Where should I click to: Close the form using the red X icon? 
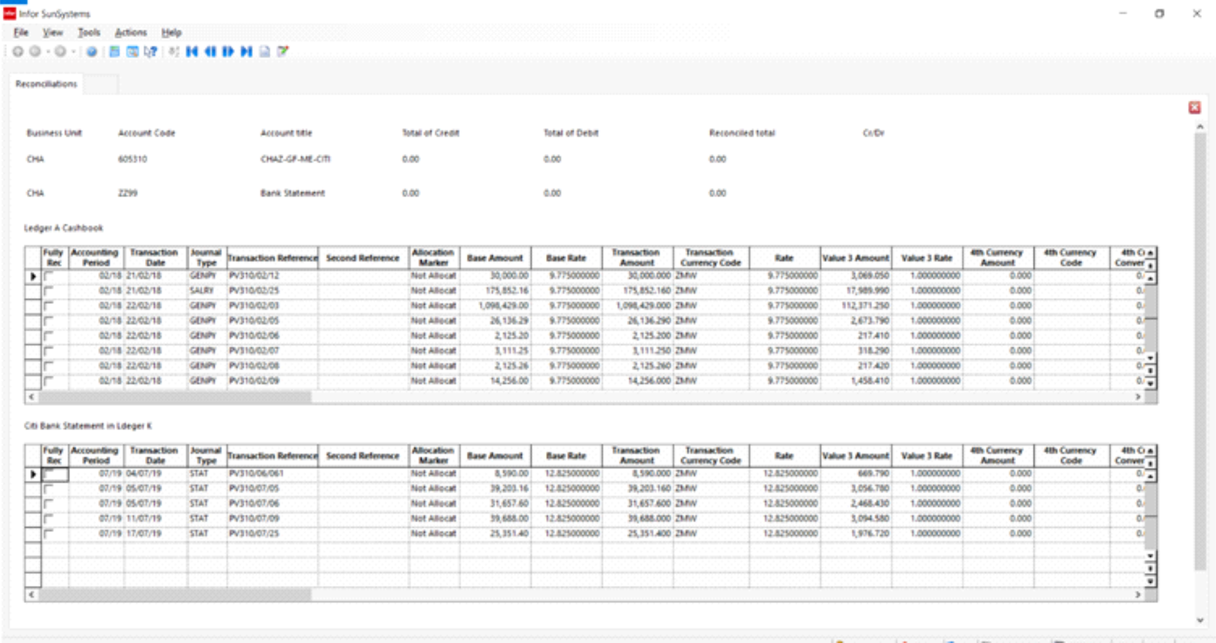1194,108
